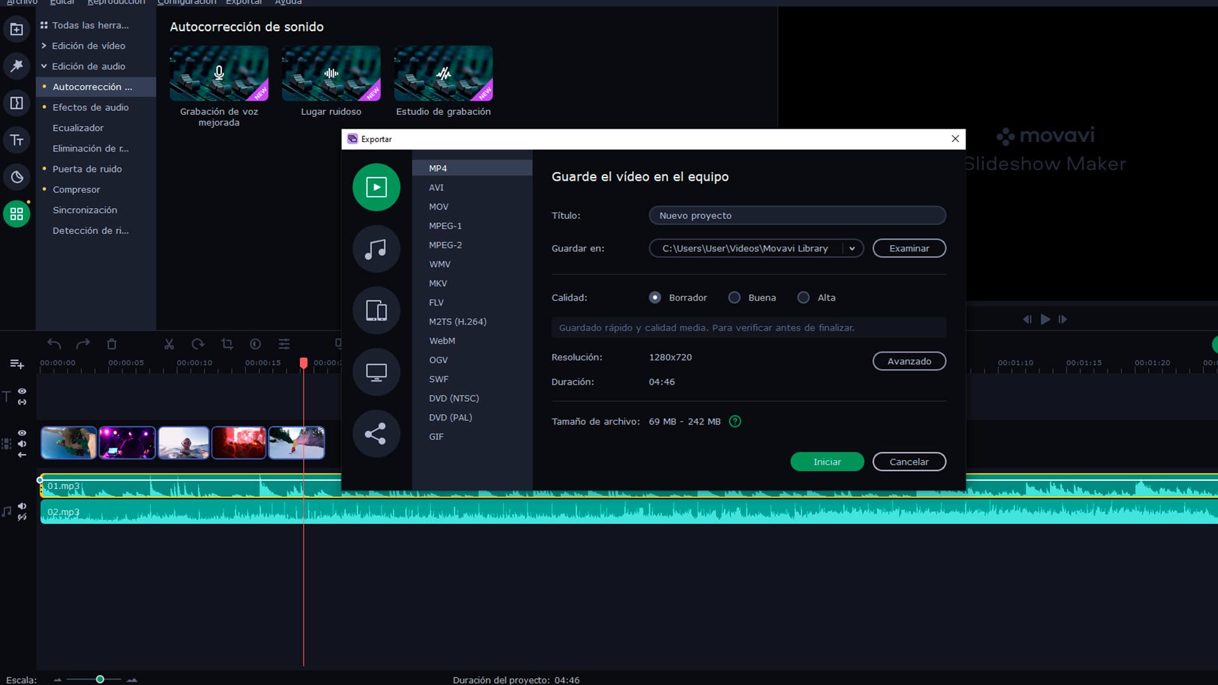Click the Undo arrow in timeline toolbar

click(x=54, y=344)
